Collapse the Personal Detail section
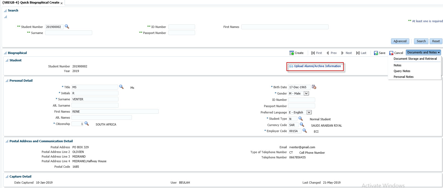 coord(7,81)
